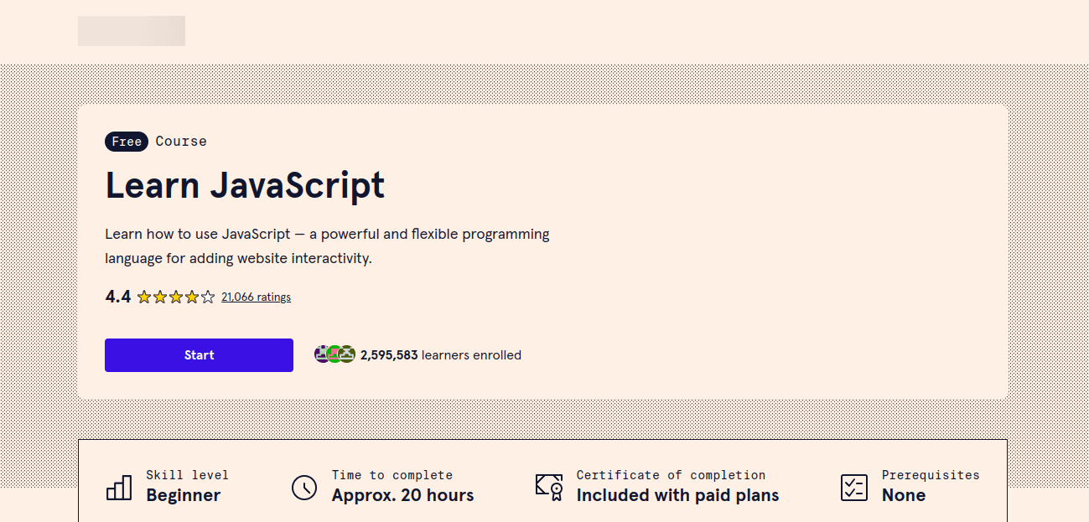Viewport: 1089px width, 522px height.
Task: Click the Free badge label
Action: click(127, 142)
